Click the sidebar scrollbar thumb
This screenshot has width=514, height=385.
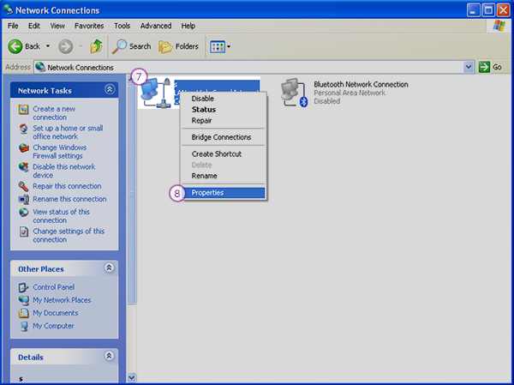tap(131, 195)
